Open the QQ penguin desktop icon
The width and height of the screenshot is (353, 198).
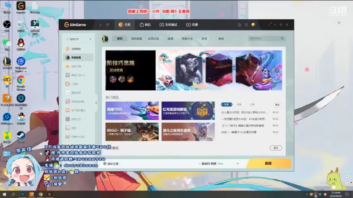click(21, 44)
